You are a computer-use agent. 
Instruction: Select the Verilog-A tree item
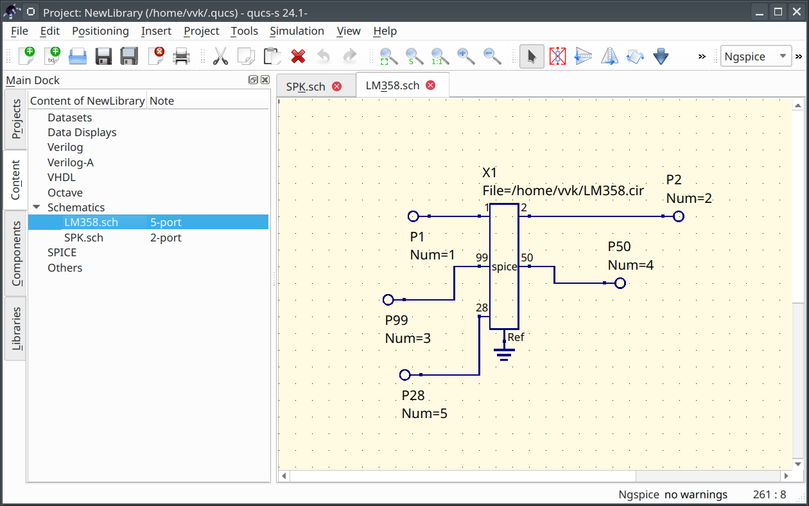click(71, 162)
